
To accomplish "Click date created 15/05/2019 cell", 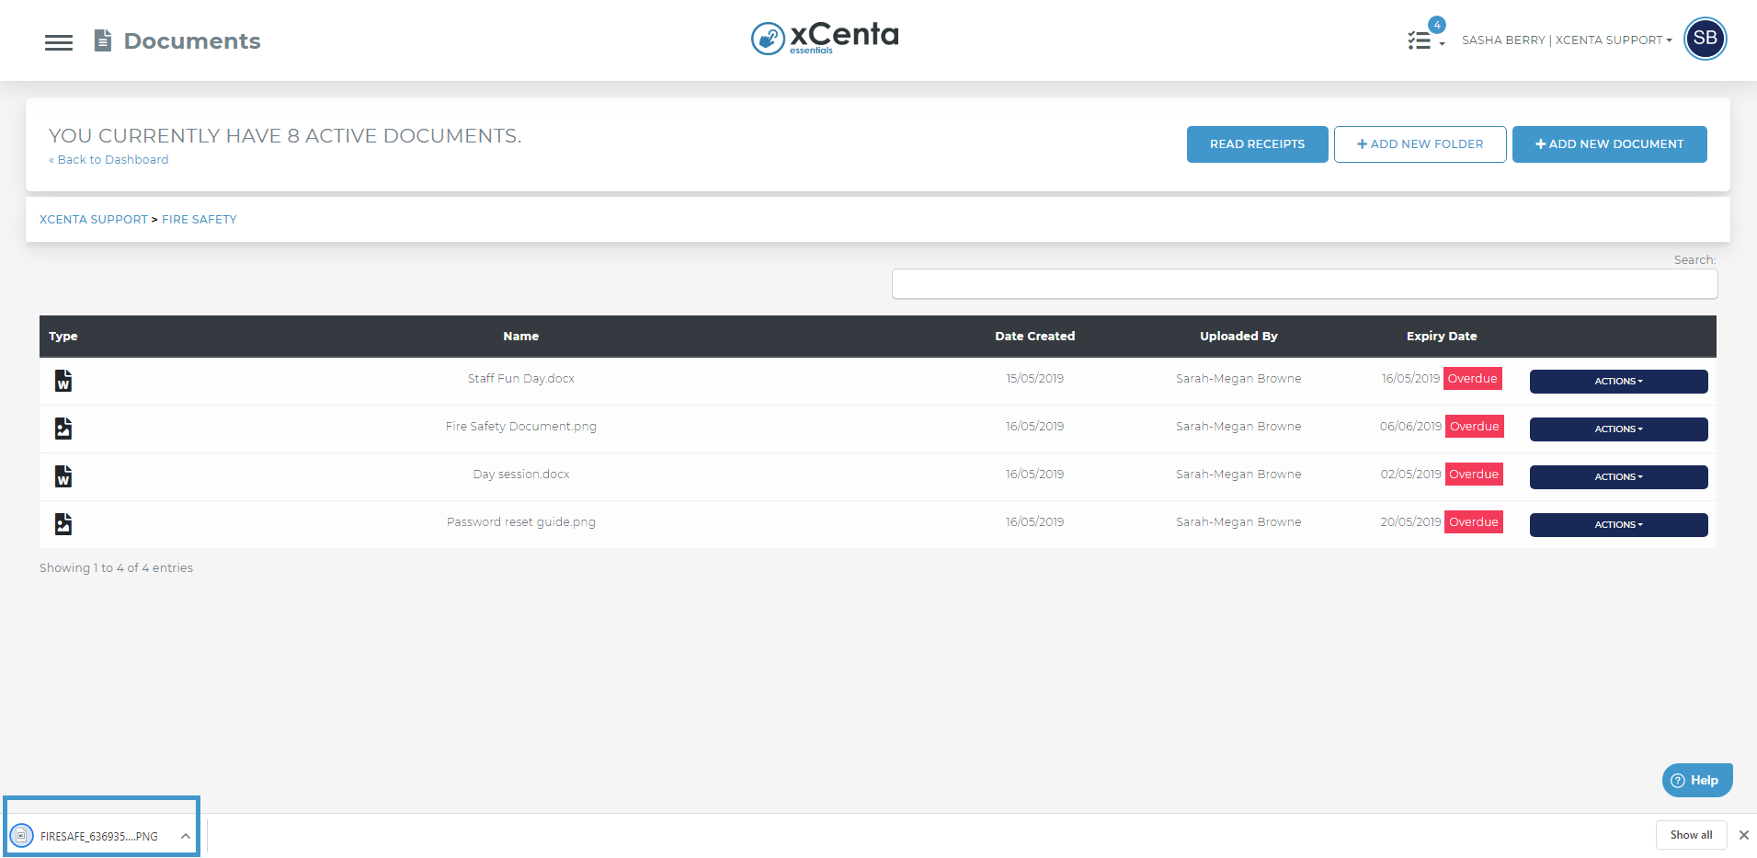I will [1034, 379].
